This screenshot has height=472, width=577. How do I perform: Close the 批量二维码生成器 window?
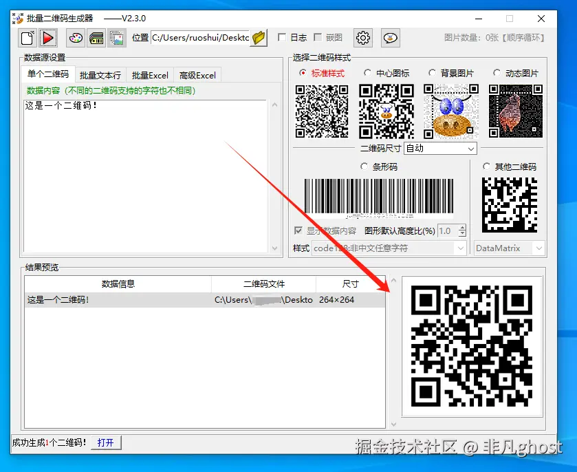pos(541,19)
